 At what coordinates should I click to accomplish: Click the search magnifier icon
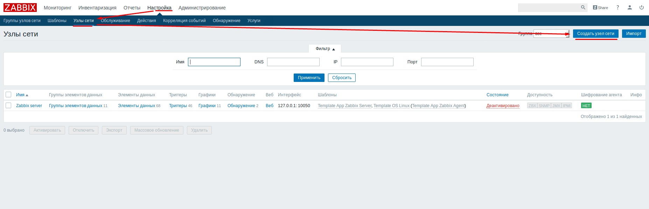click(583, 7)
